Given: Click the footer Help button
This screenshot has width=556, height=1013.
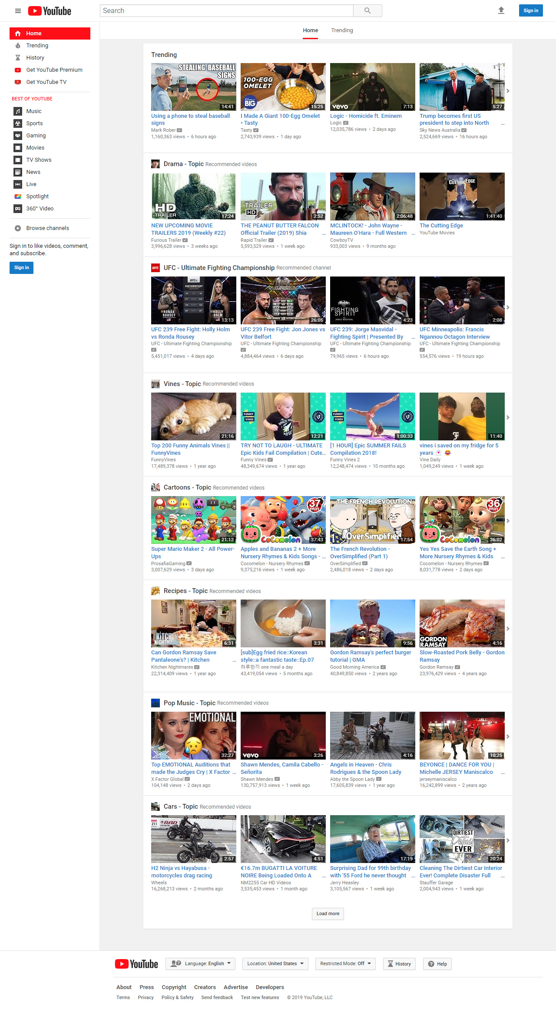Looking at the screenshot, I should pos(437,964).
